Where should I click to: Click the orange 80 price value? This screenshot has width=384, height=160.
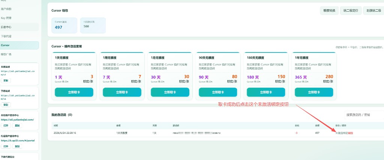[235, 76]
